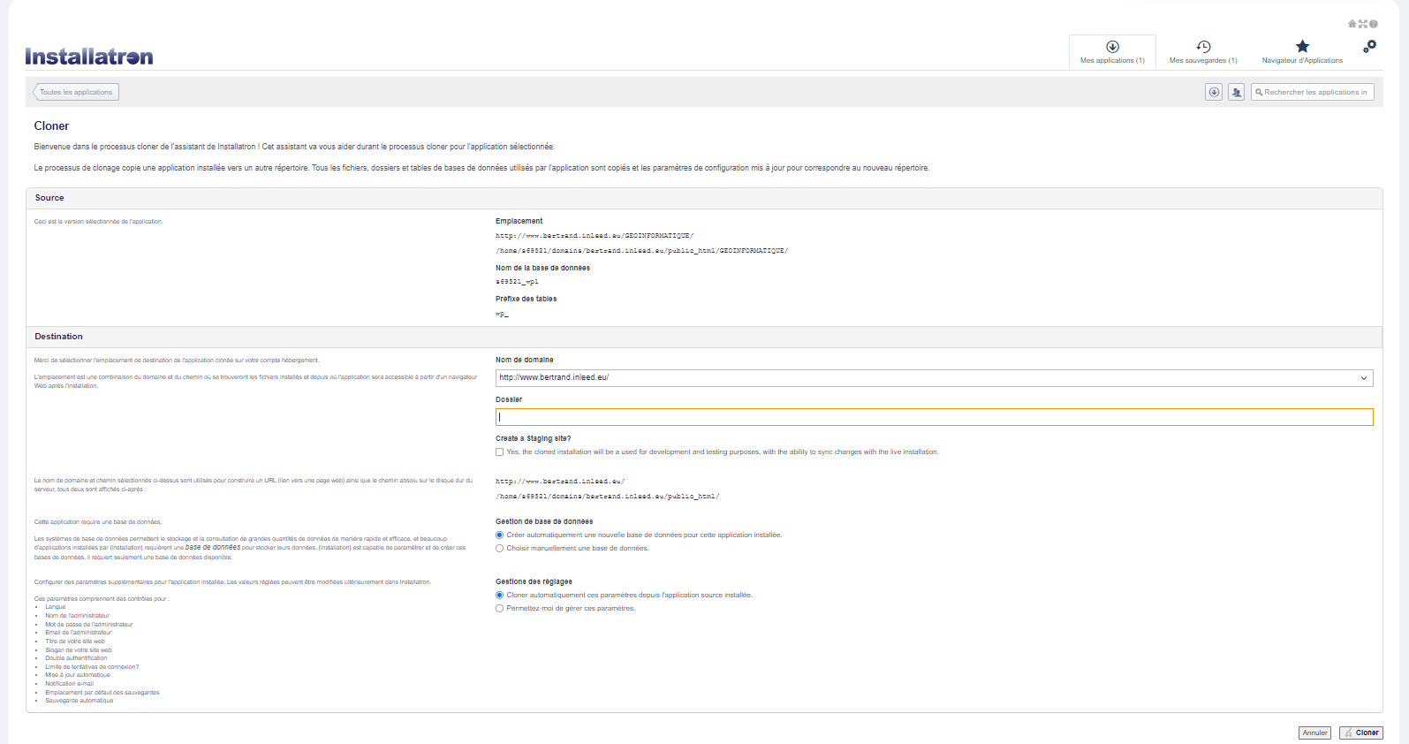The height and width of the screenshot is (744, 1409).
Task: Click inside the Dossier input field
Action: pyautogui.click(x=934, y=417)
